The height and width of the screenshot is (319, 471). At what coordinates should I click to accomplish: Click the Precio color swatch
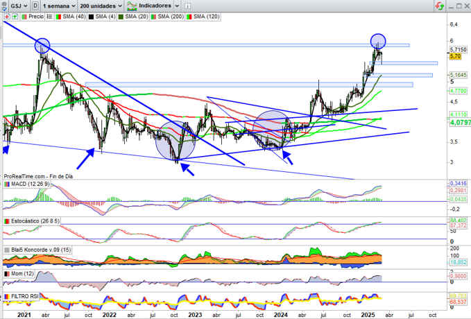point(25,17)
